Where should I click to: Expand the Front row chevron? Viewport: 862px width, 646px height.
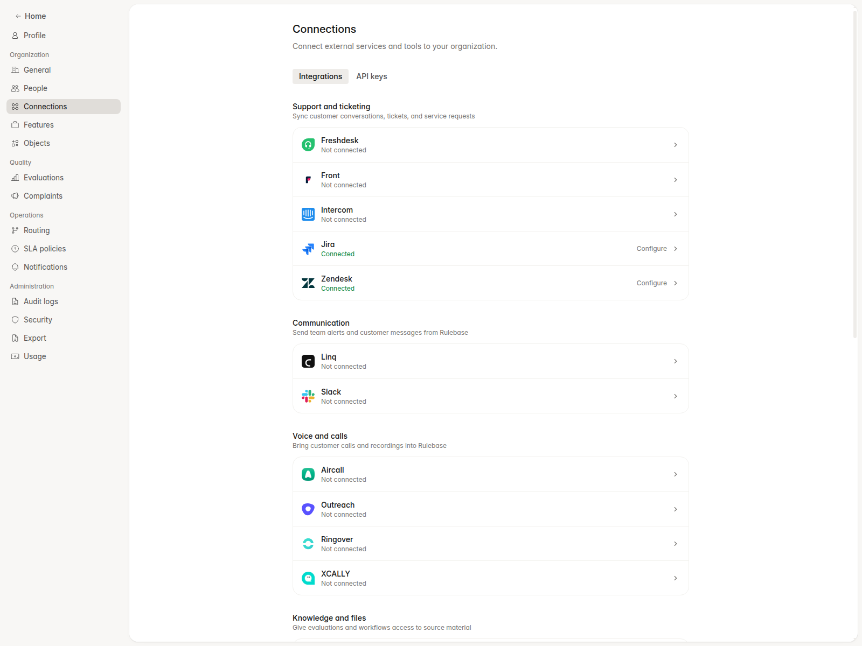[676, 180]
